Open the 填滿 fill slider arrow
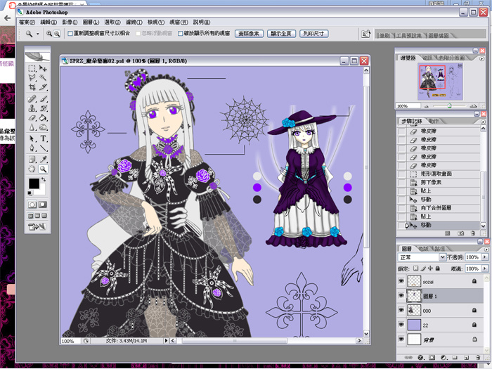The height and width of the screenshot is (369, 492). pyautogui.click(x=485, y=268)
